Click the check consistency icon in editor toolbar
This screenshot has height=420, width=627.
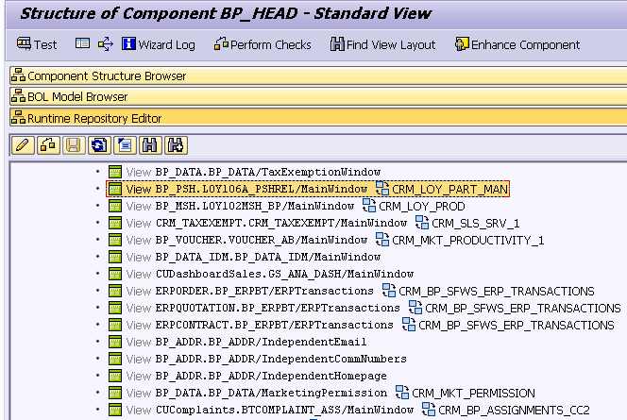(x=48, y=145)
